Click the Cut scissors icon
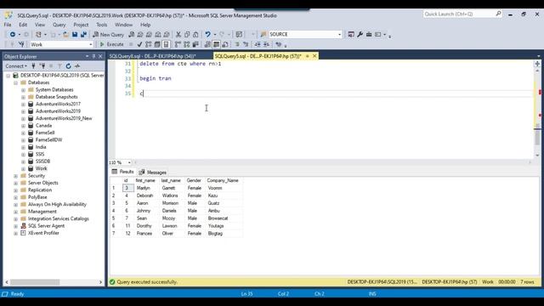544x306 pixels. [x=178, y=34]
